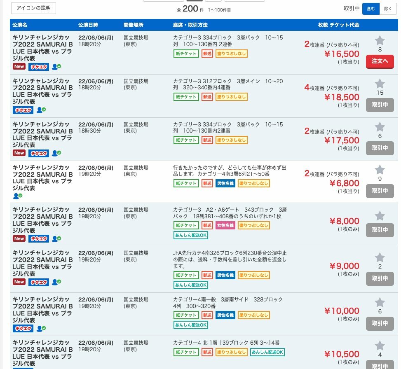Image resolution: width=401 pixels, height=369 pixels.
Task: Click the 男性名義 tag in the ¥10,000 row
Action: coord(225,315)
